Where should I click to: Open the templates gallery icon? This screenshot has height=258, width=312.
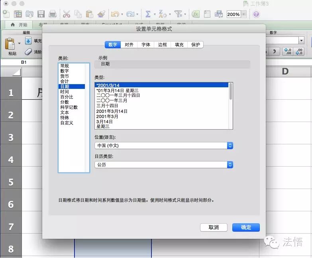coord(18,14)
